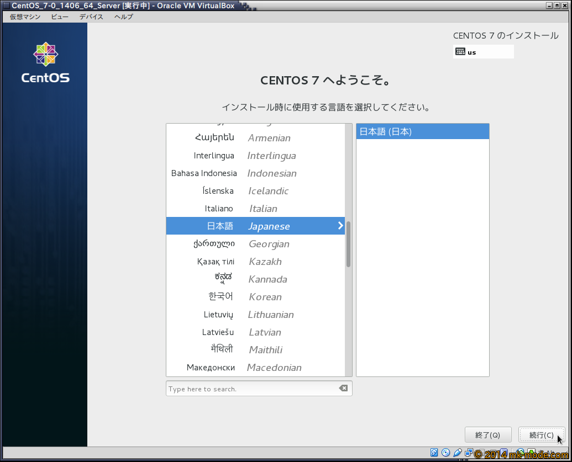This screenshot has width=572, height=462.
Task: Clear the search box with the backspace icon
Action: pyautogui.click(x=343, y=389)
